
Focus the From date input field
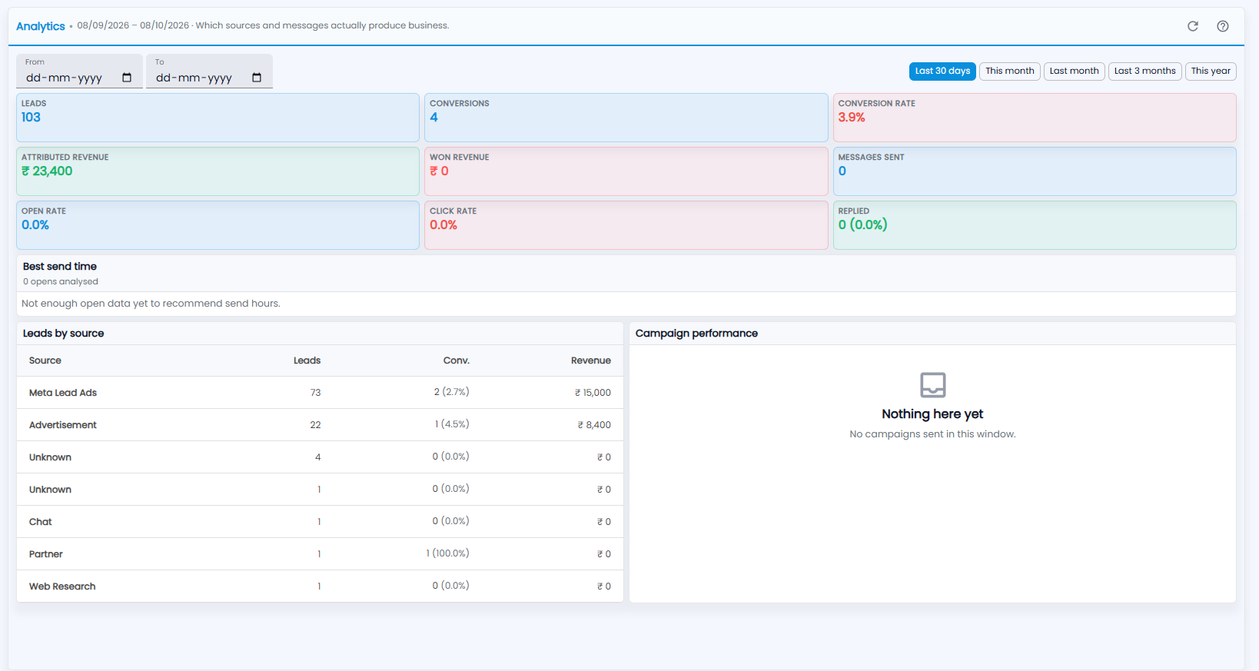click(x=80, y=71)
